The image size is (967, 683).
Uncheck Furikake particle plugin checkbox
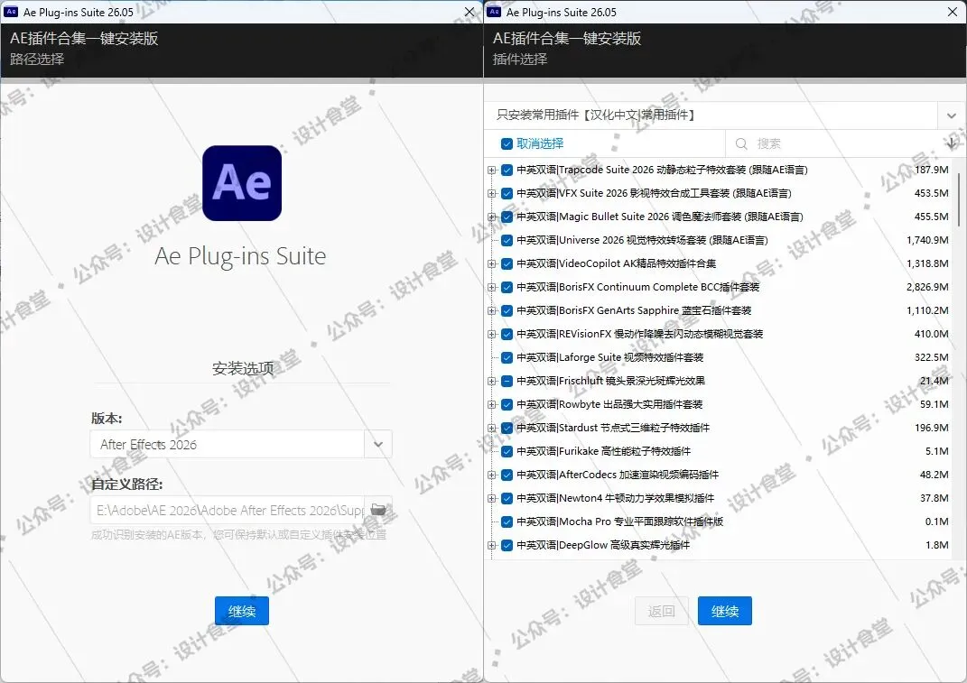click(x=507, y=451)
